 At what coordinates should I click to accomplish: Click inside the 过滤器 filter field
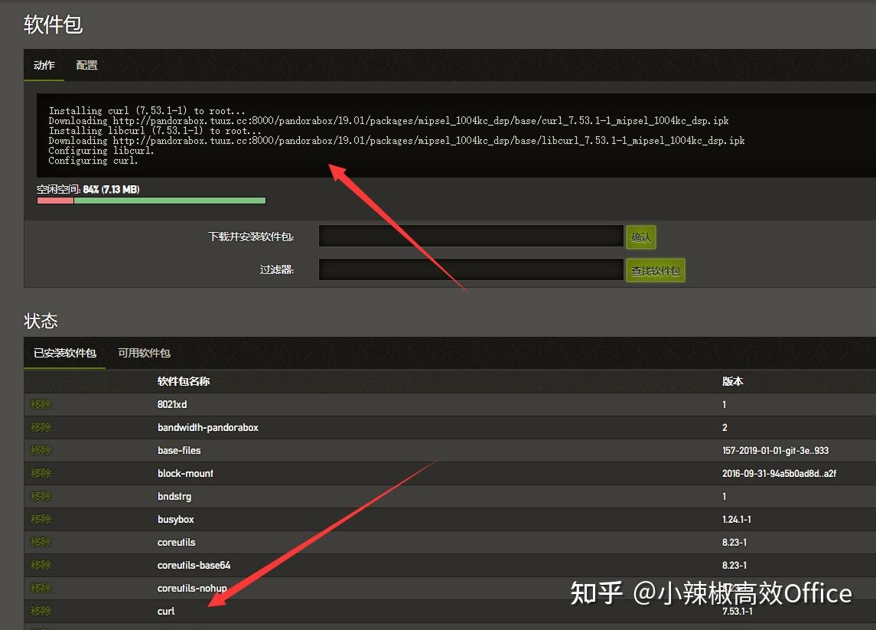(471, 269)
